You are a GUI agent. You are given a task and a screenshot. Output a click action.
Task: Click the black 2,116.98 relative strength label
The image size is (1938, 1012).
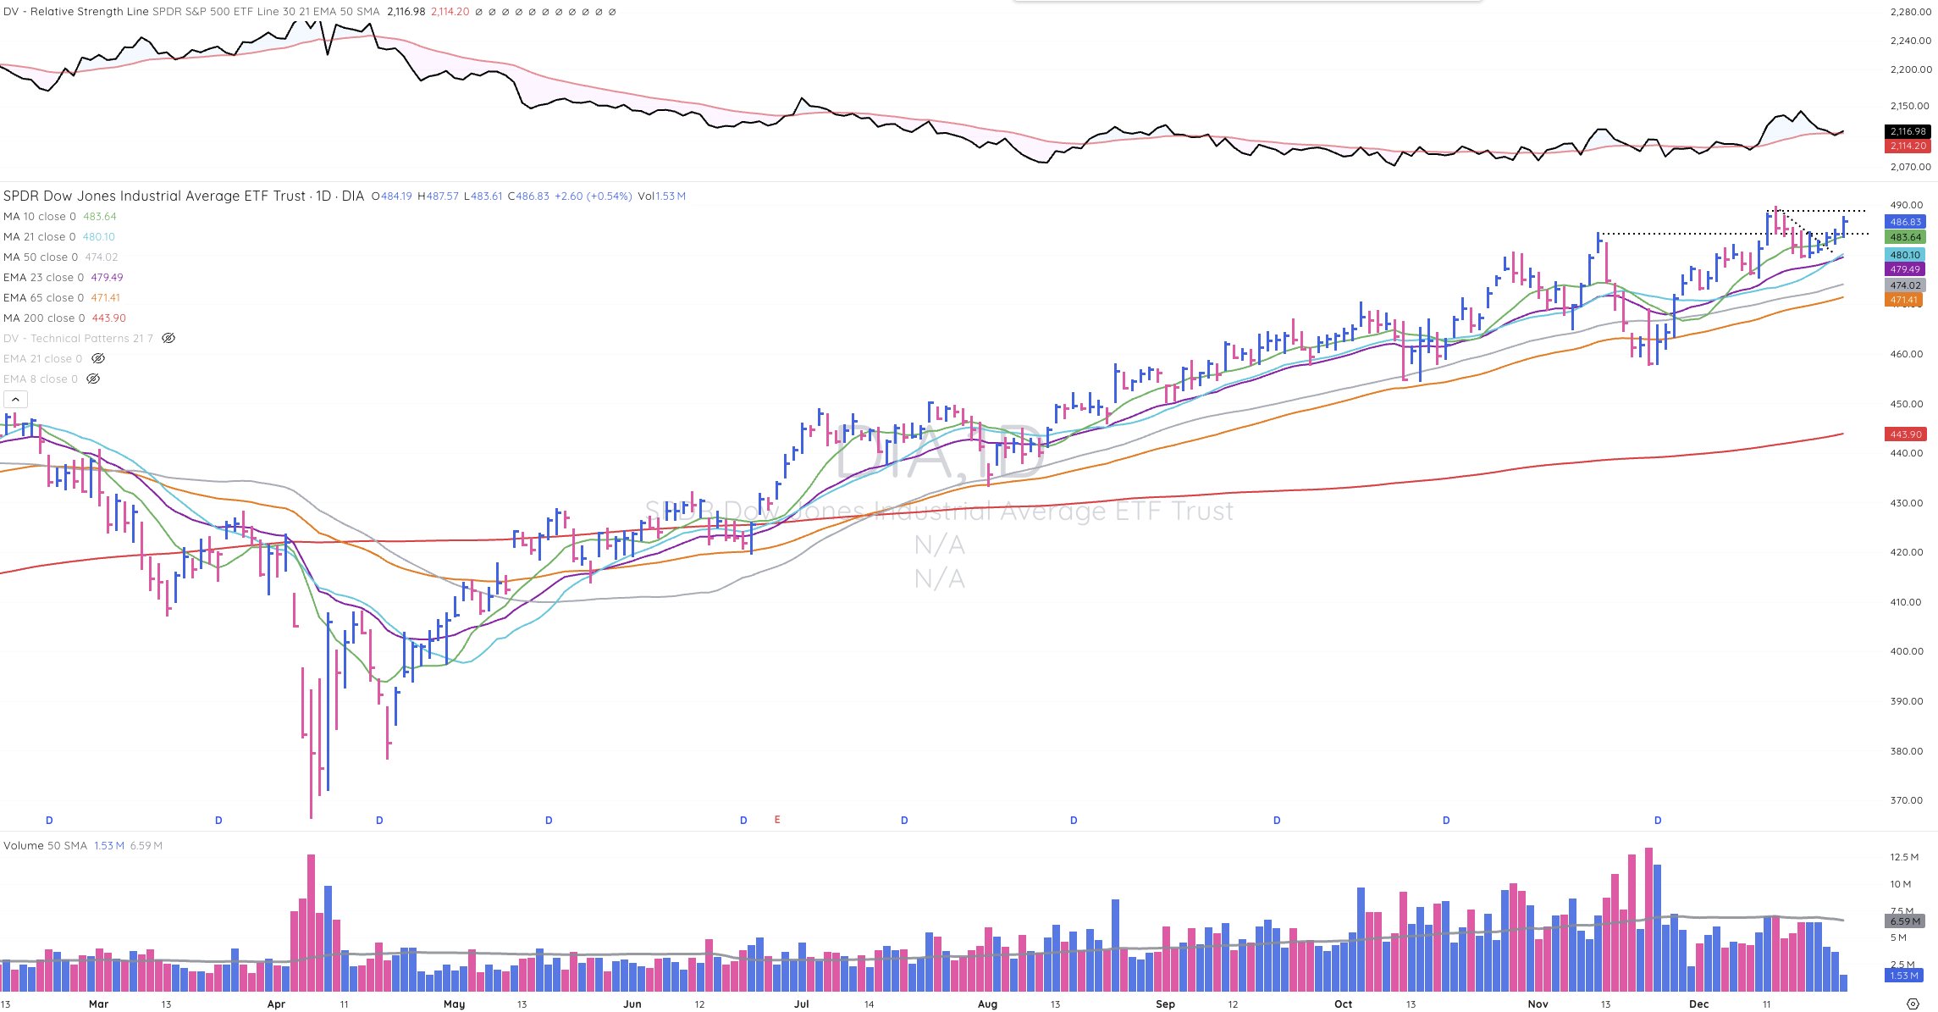[x=1908, y=131]
